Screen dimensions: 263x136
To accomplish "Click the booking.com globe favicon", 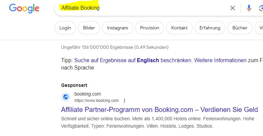I will [x=66, y=97].
